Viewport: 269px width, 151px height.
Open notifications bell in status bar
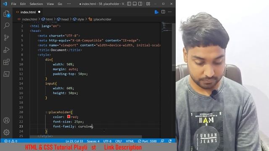pos(170,141)
